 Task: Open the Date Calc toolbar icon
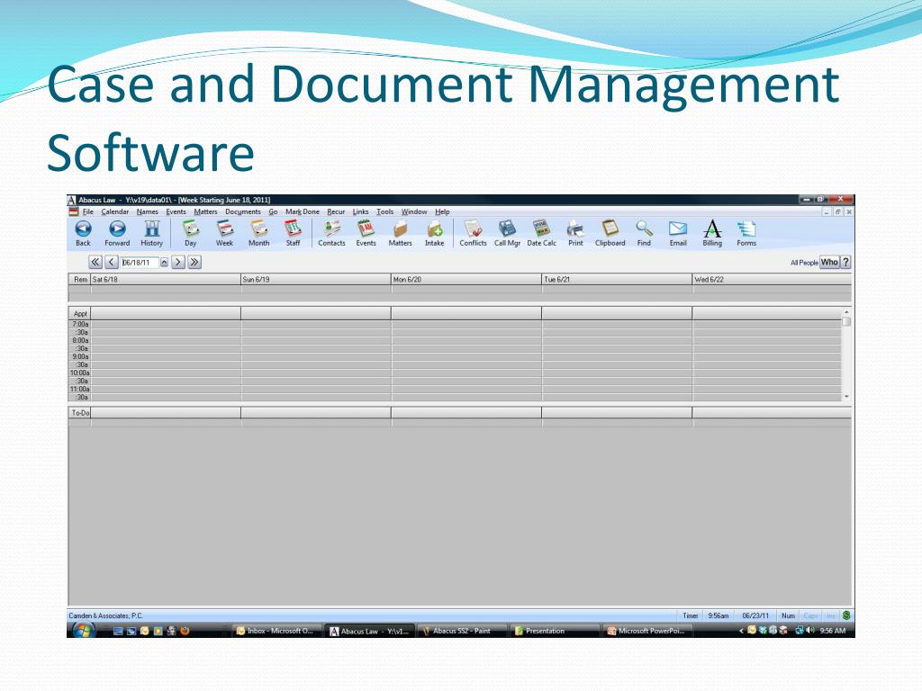coord(541,229)
